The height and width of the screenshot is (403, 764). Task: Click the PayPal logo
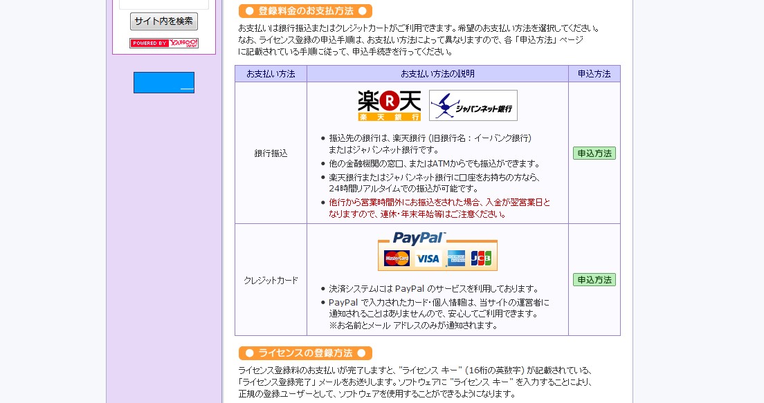419,238
